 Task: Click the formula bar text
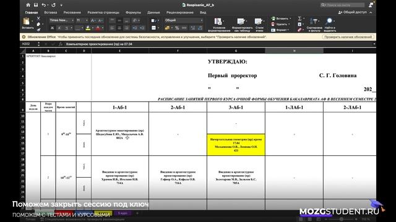click(x=99, y=44)
